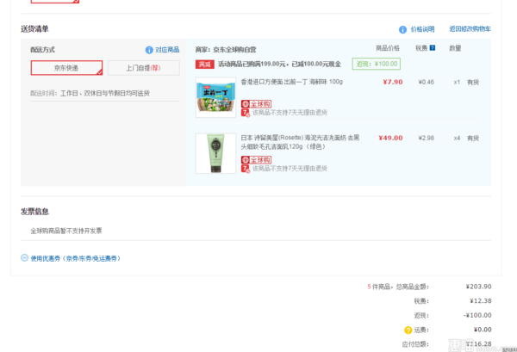Screen dimensions: 517x352
Task: Click the x4 quantity of Rosette cleanser
Action: pos(457,138)
